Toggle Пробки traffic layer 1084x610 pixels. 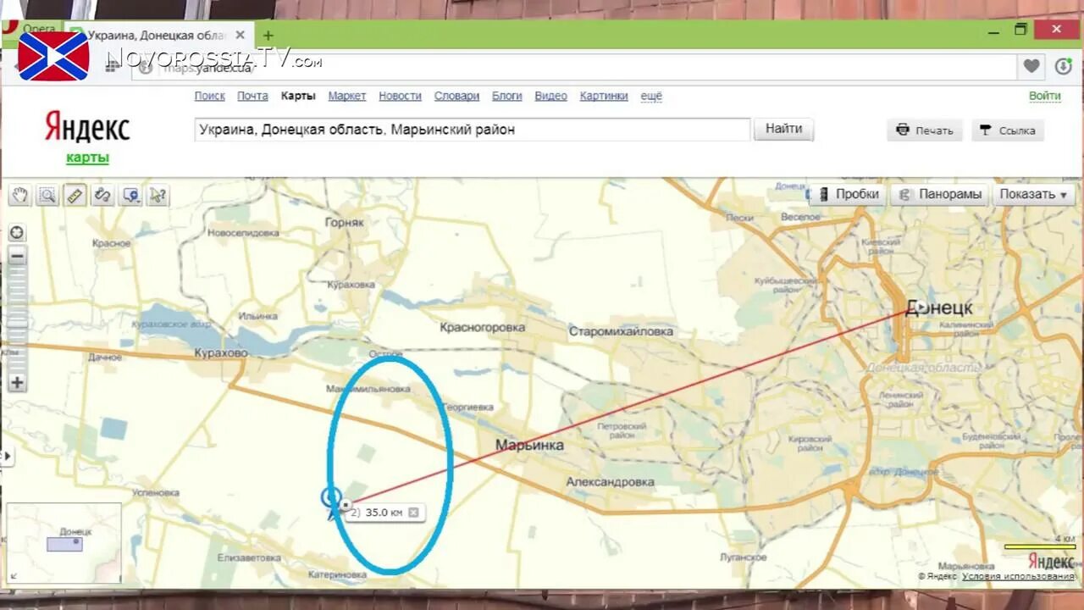(848, 194)
